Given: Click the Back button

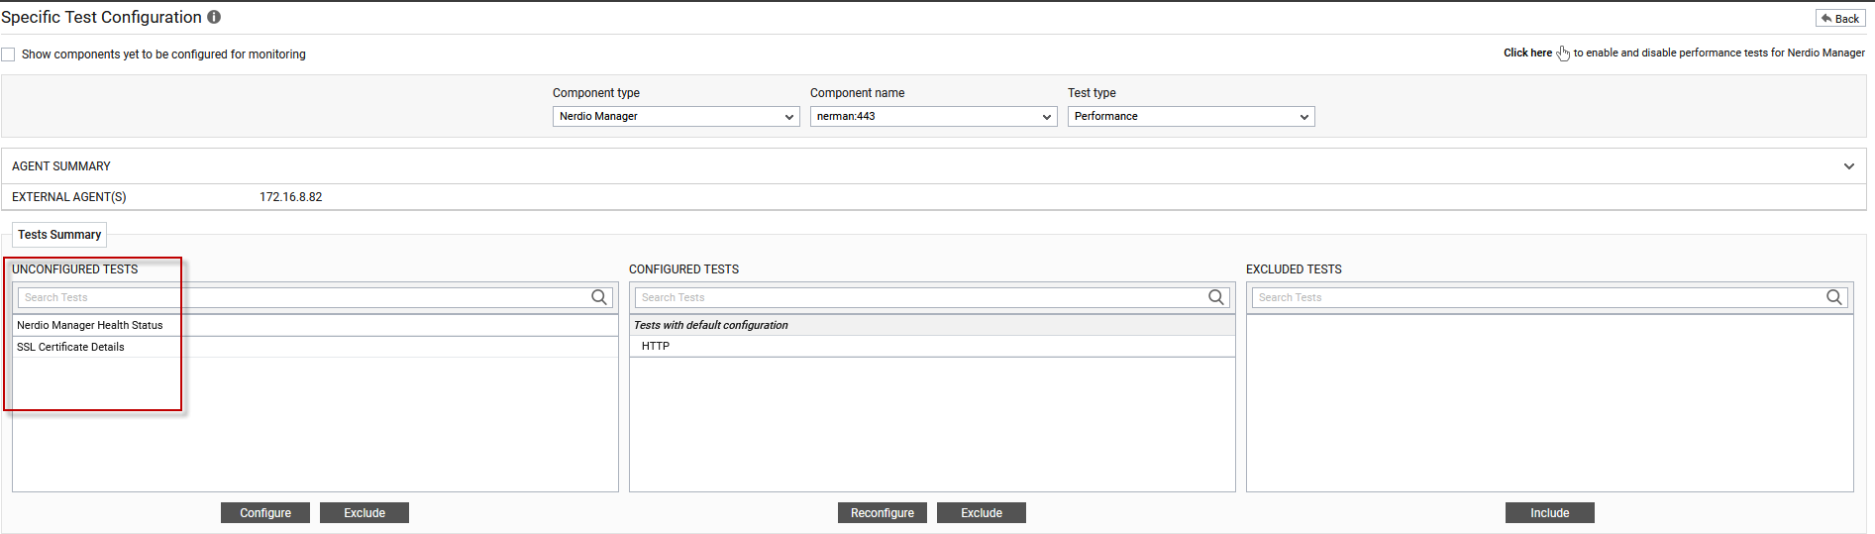Looking at the screenshot, I should (x=1840, y=18).
